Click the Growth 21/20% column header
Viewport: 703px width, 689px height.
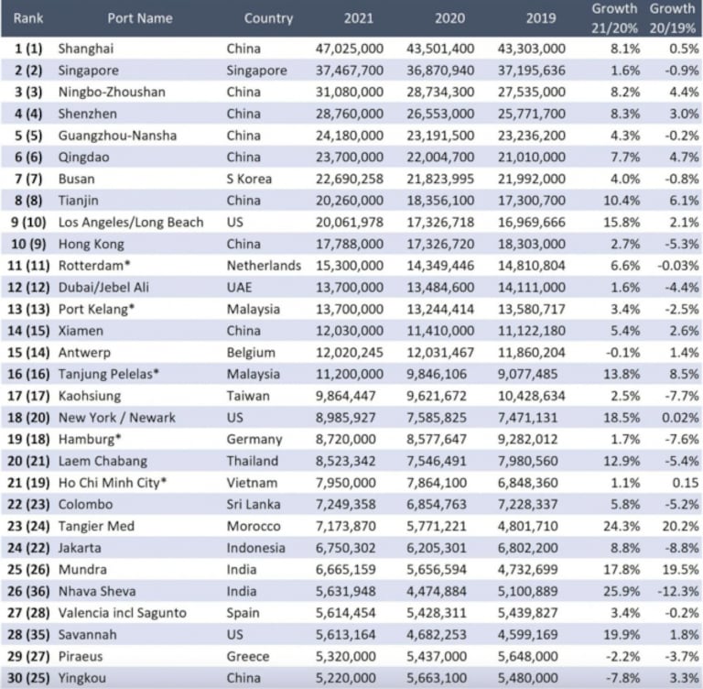tap(614, 18)
